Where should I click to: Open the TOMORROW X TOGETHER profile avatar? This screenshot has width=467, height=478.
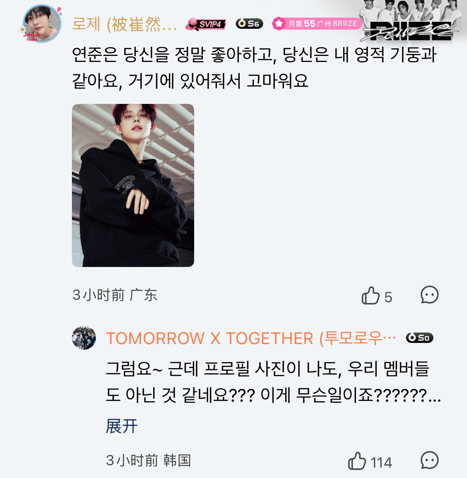pyautogui.click(x=84, y=338)
